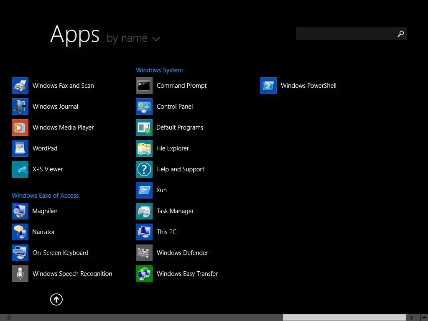The image size is (428, 321).
Task: Select the 'On-Screen Keyboard' label
Action: point(60,253)
